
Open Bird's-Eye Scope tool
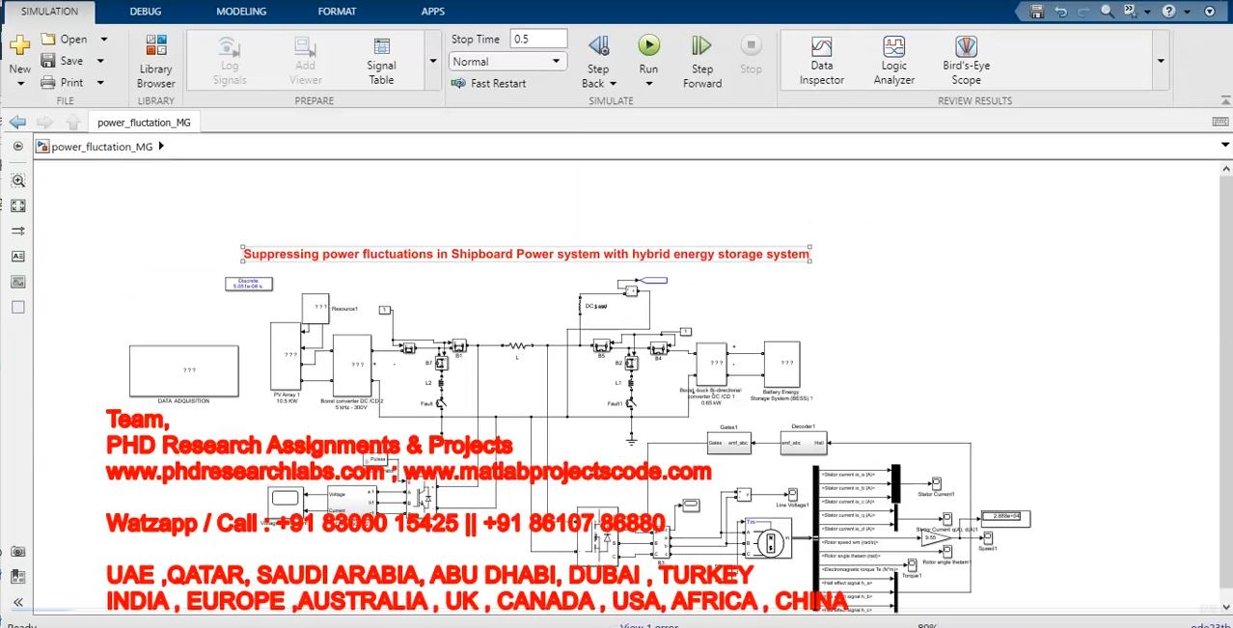coord(966,60)
